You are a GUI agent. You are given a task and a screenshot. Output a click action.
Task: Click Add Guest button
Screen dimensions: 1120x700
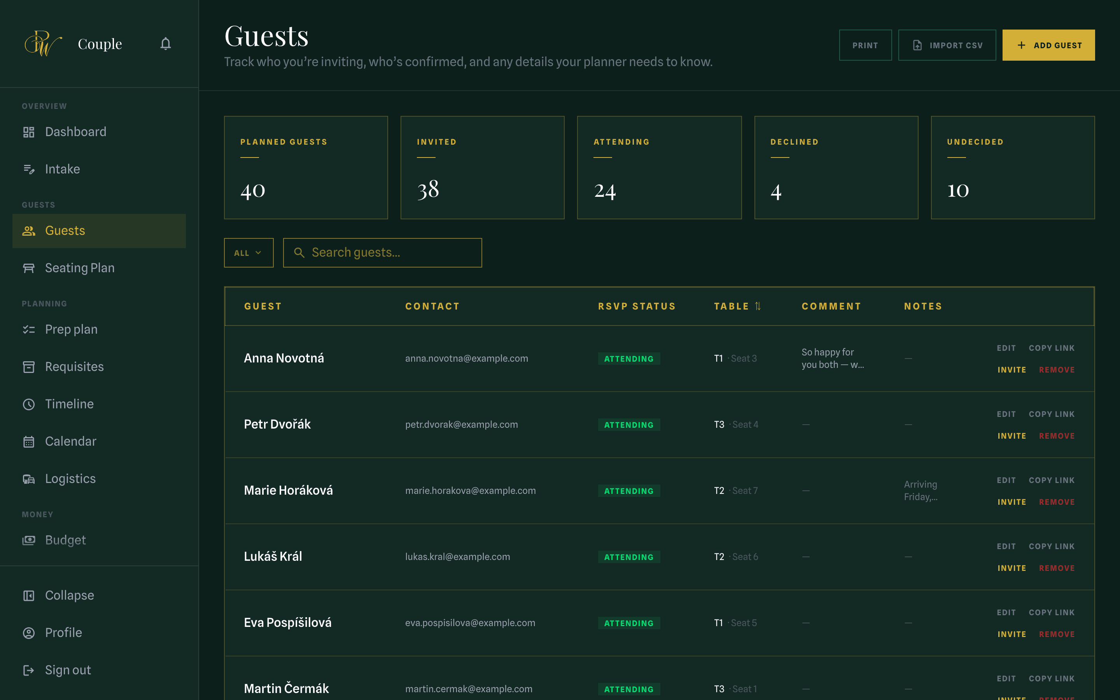[x=1048, y=45]
